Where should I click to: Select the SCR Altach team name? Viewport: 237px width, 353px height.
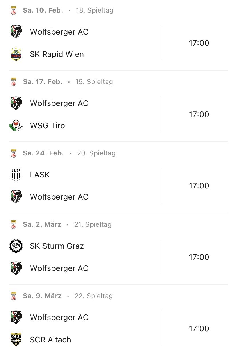click(50, 340)
